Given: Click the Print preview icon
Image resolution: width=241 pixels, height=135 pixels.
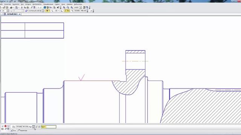Looking at the screenshot, I should tap(17, 7).
